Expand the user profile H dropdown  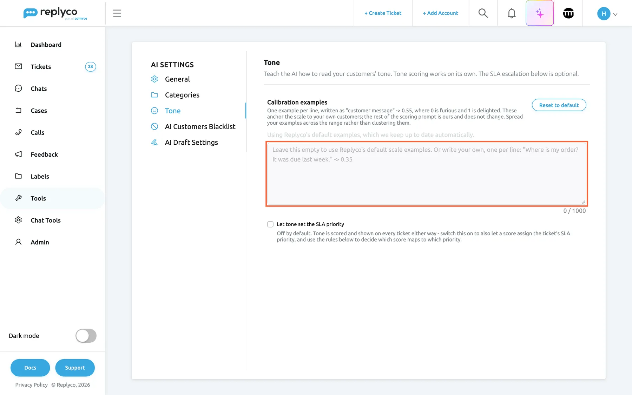[607, 14]
